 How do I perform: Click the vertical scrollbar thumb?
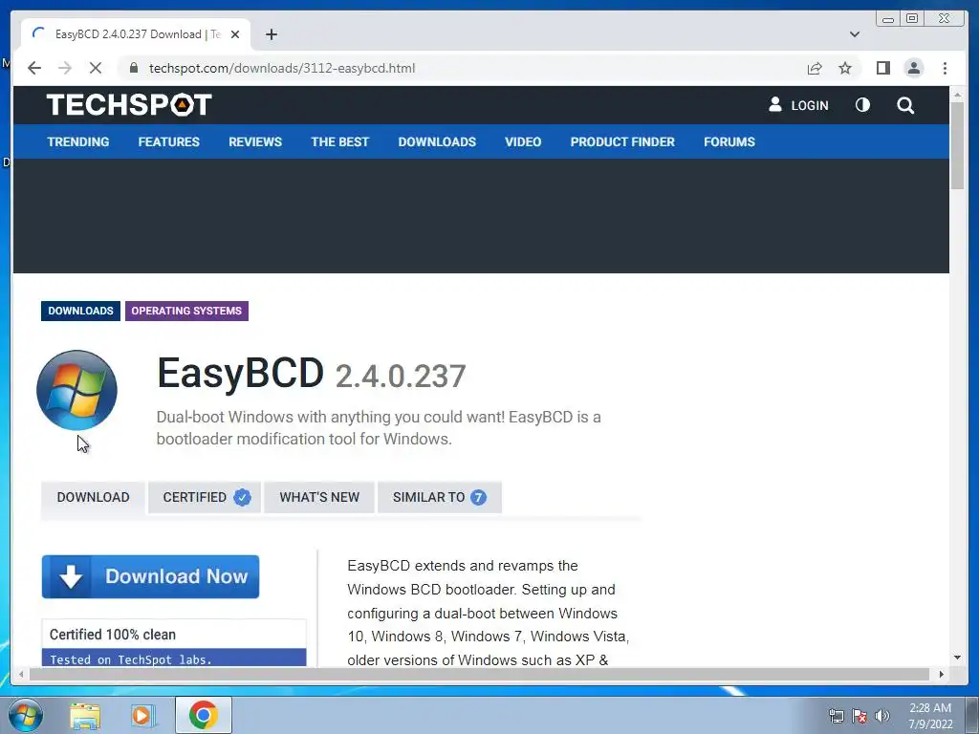click(x=957, y=145)
